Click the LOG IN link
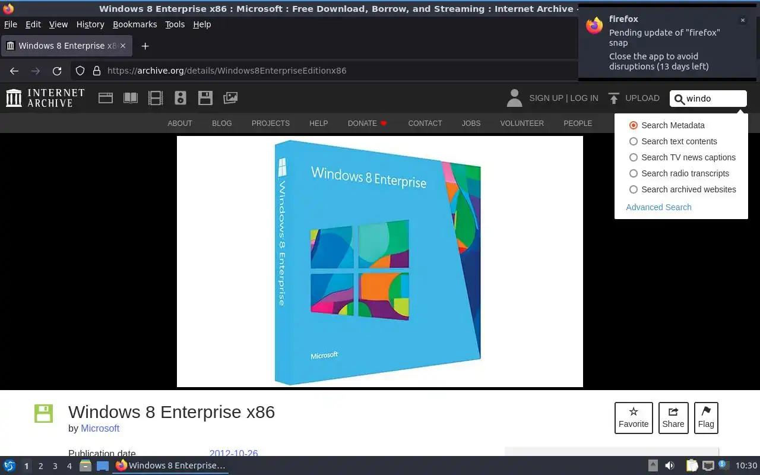The height and width of the screenshot is (475, 760). click(584, 98)
